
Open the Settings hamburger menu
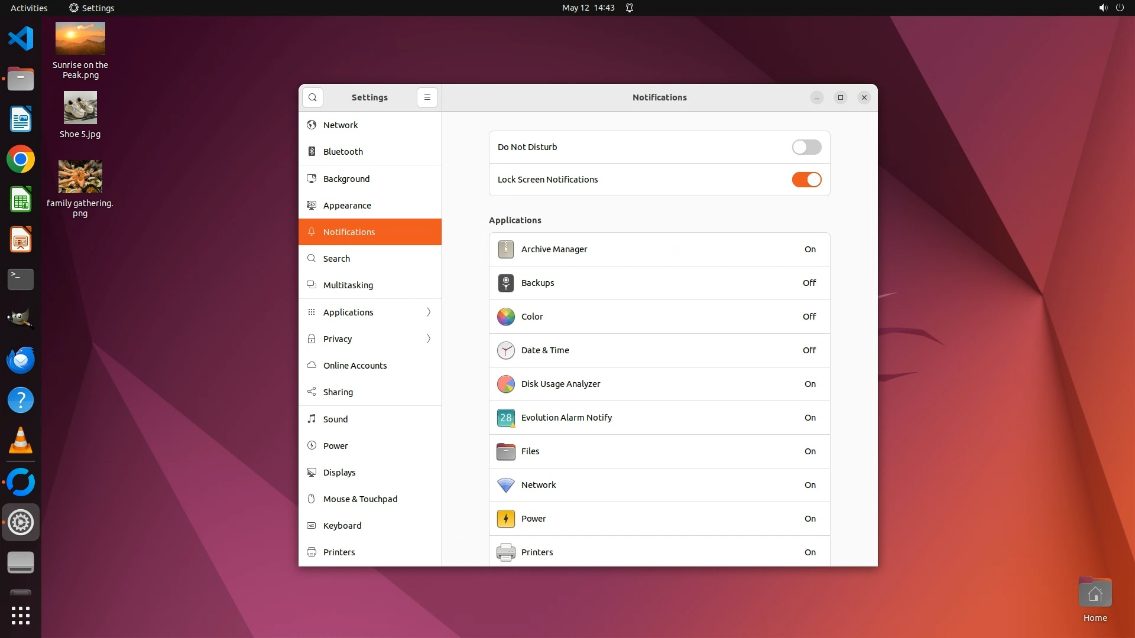(x=427, y=97)
